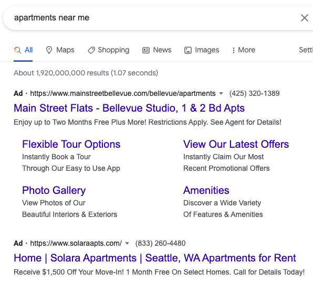Click the News newspaper icon
Image resolution: width=313 pixels, height=284 pixels.
tap(146, 50)
